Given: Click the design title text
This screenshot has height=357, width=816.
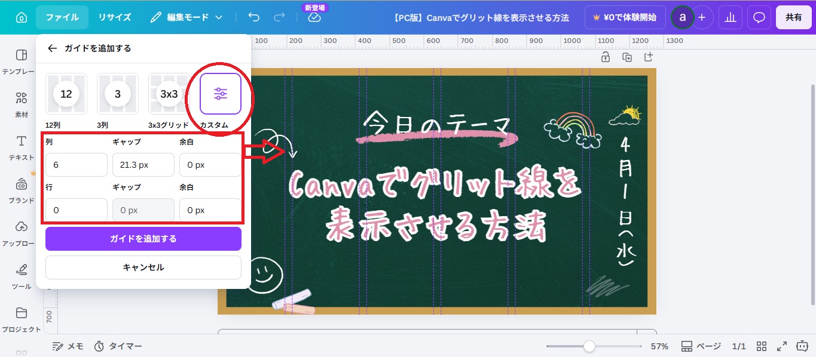Looking at the screenshot, I should pos(481,18).
